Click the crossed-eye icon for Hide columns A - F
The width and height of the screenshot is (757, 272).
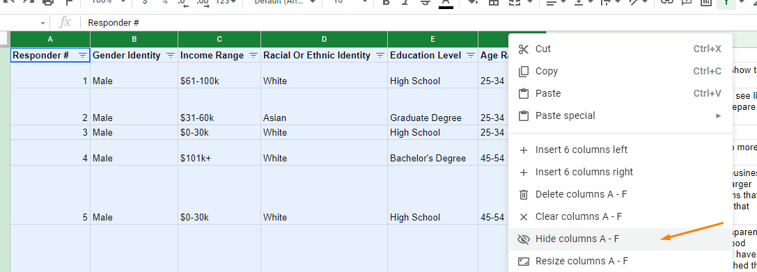[523, 239]
